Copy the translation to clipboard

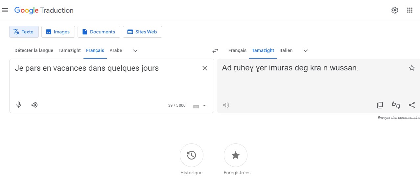point(380,105)
